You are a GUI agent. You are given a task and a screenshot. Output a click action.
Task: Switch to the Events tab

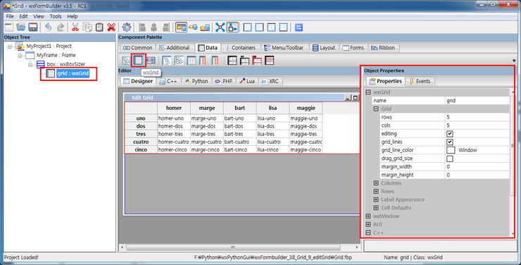click(x=420, y=81)
